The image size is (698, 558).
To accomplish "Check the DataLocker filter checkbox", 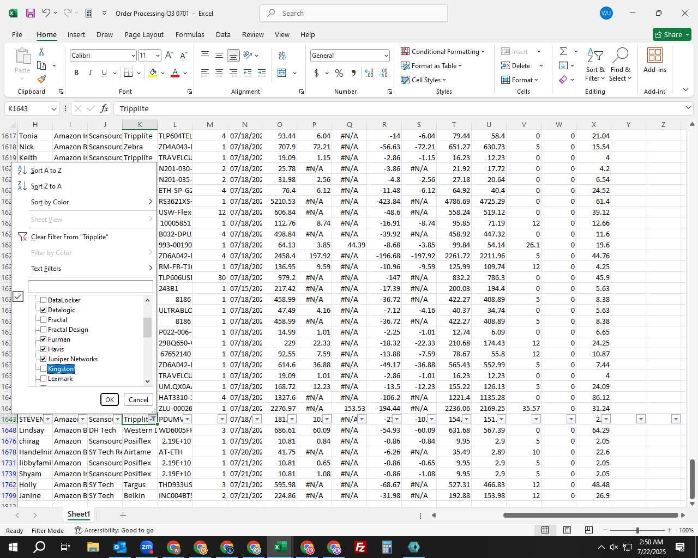I will pos(44,300).
